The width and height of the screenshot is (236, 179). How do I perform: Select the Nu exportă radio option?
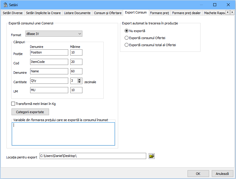click(127, 31)
